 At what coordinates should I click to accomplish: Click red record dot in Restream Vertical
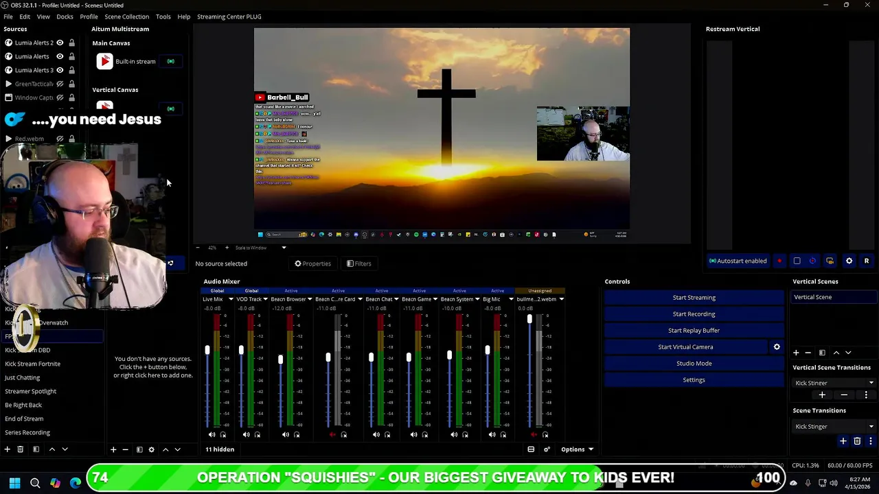pos(779,261)
